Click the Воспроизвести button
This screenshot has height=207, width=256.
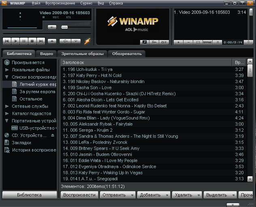tap(79, 195)
